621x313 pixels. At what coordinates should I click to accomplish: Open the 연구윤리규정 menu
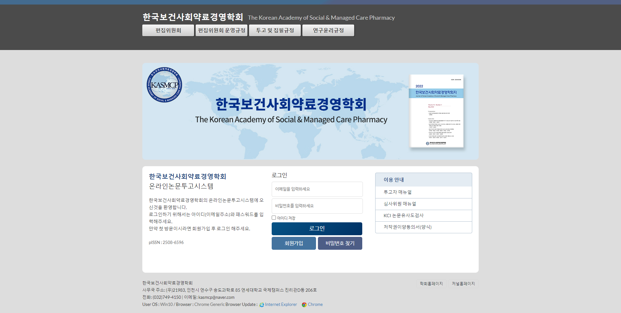[x=328, y=30]
